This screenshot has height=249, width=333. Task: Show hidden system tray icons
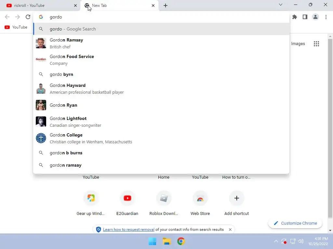coord(276,241)
